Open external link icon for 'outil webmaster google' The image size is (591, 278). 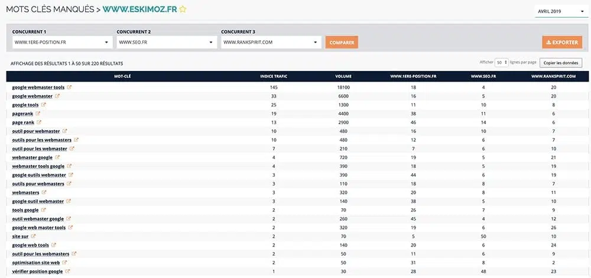(x=69, y=219)
